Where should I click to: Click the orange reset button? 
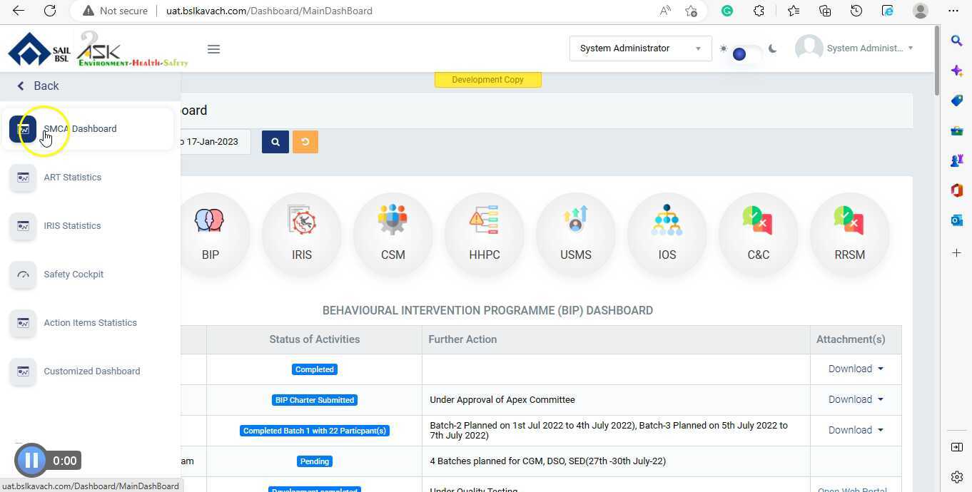(x=305, y=142)
